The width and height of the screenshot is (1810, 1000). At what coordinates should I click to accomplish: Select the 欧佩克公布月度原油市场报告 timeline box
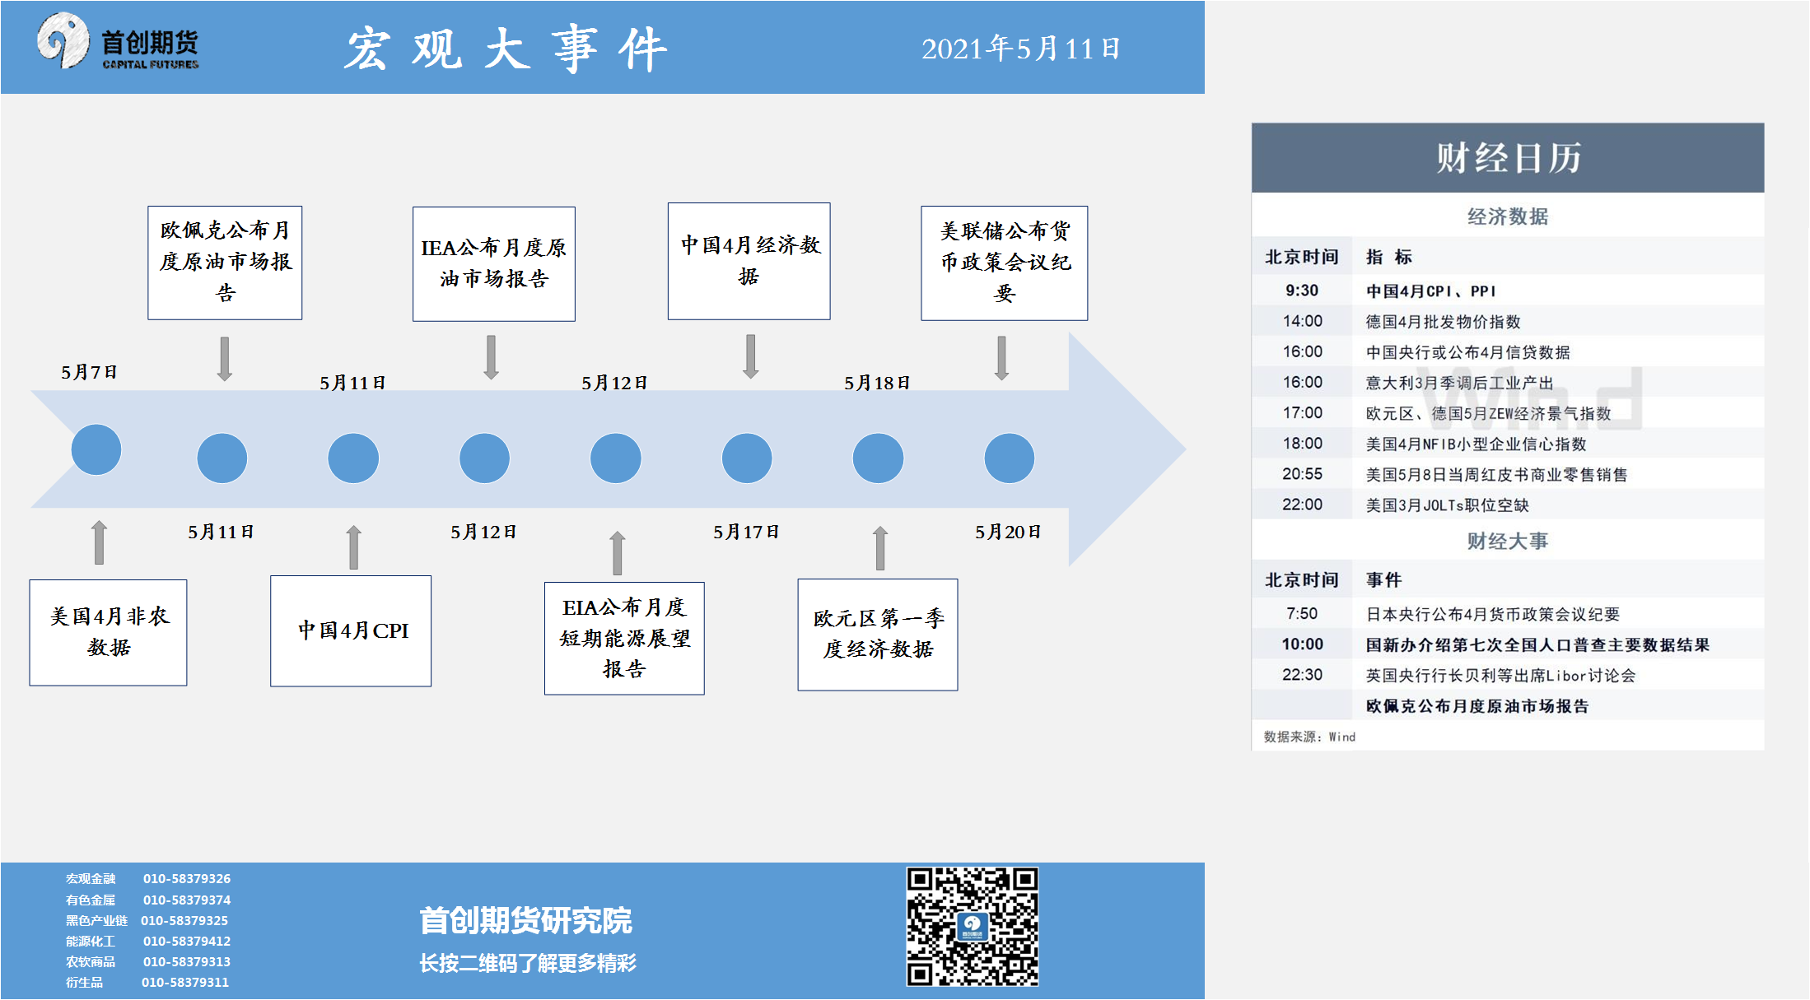[225, 263]
